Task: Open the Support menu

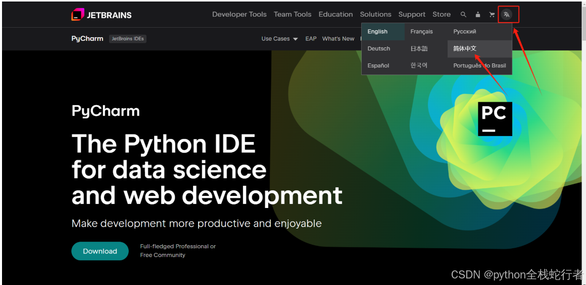Action: [412, 15]
